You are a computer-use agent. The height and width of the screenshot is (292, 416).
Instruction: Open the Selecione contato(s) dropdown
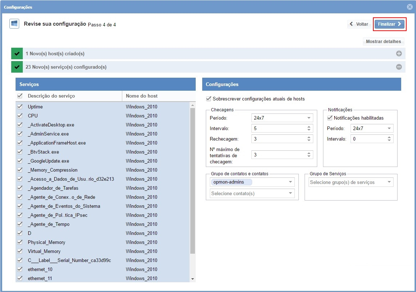point(252,193)
